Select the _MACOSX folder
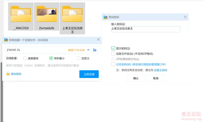This screenshot has width=204, height=122. point(21,17)
